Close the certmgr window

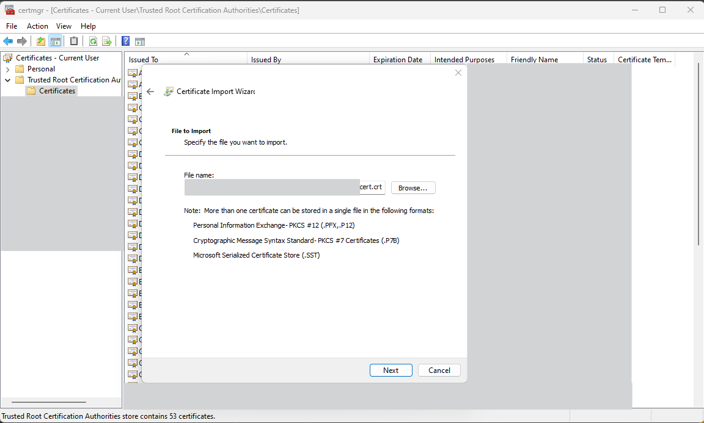pyautogui.click(x=691, y=10)
